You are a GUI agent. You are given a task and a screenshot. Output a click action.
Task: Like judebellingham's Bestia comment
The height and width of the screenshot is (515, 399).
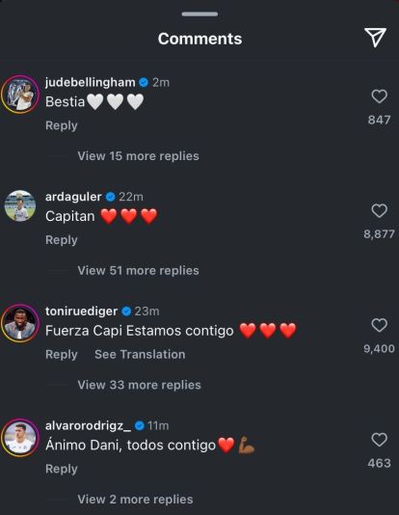click(380, 96)
